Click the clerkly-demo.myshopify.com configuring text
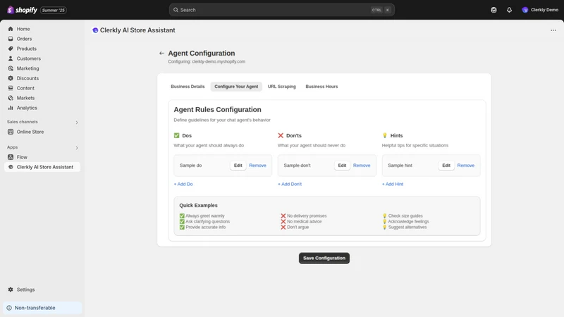The image size is (564, 317). [x=207, y=62]
